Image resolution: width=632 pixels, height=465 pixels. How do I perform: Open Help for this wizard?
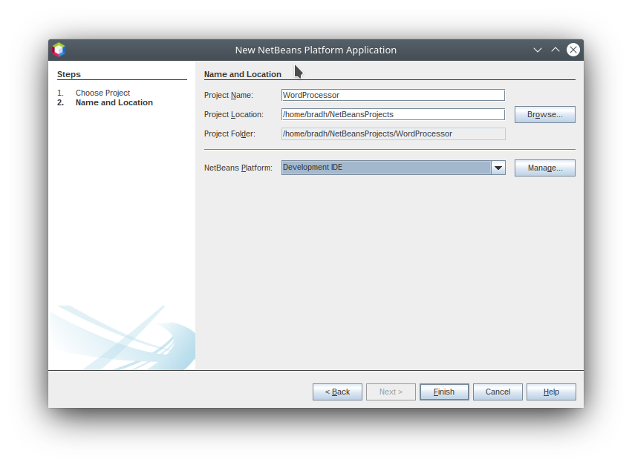551,392
